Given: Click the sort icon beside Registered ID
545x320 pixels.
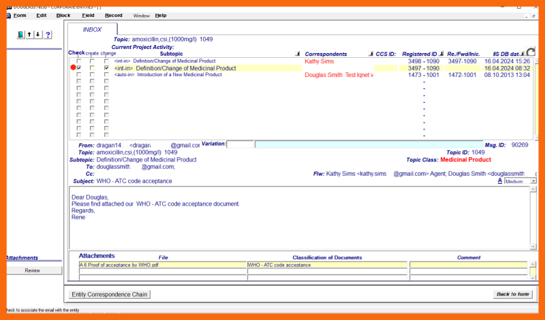Looking at the screenshot, I should point(442,54).
